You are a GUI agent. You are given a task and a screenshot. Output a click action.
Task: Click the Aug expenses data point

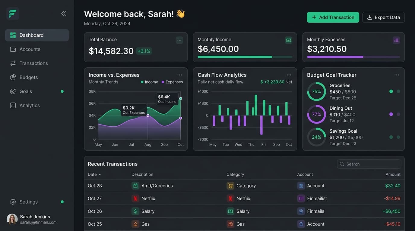(x=148, y=115)
